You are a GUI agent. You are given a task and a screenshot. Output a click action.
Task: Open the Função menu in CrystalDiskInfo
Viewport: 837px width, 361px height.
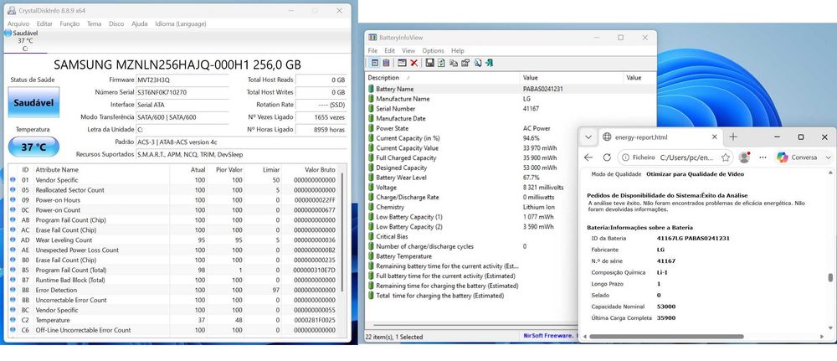pos(69,23)
